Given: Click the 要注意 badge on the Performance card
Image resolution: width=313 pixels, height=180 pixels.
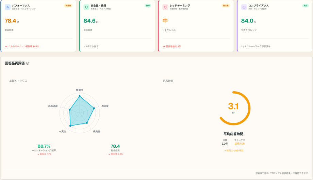Looking at the screenshot, I should pyautogui.click(x=68, y=5).
